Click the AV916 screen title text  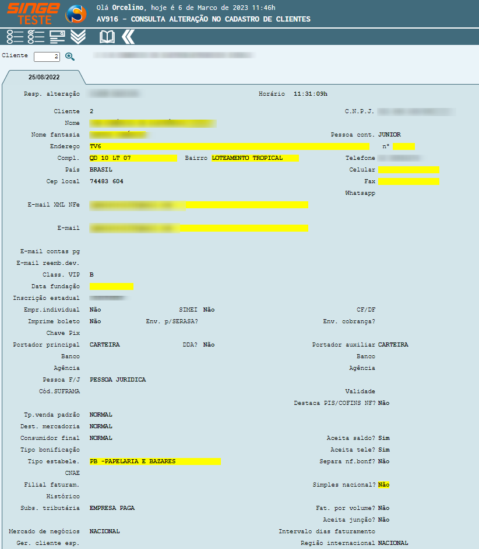click(203, 19)
